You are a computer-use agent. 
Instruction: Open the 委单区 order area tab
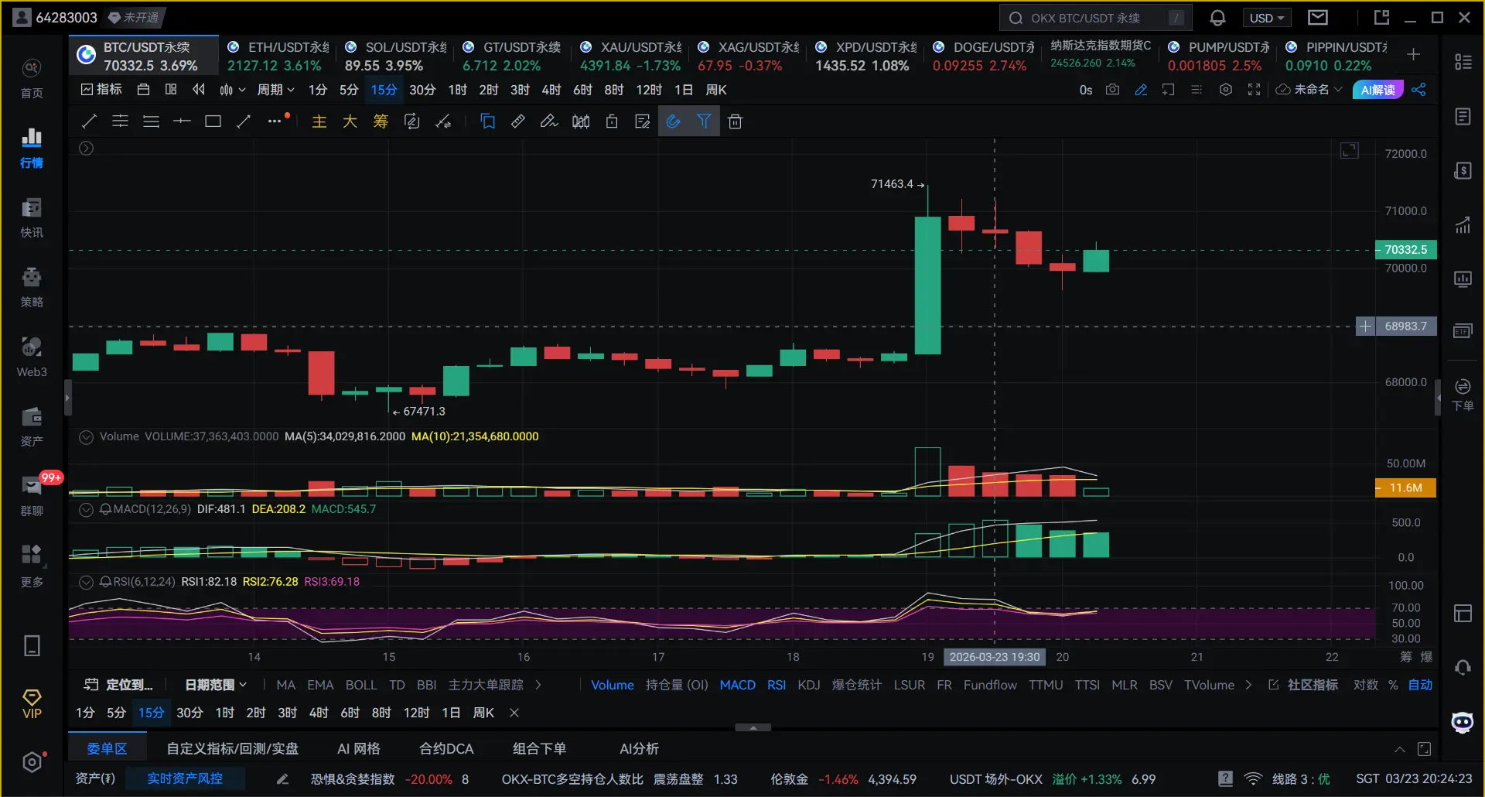[107, 748]
